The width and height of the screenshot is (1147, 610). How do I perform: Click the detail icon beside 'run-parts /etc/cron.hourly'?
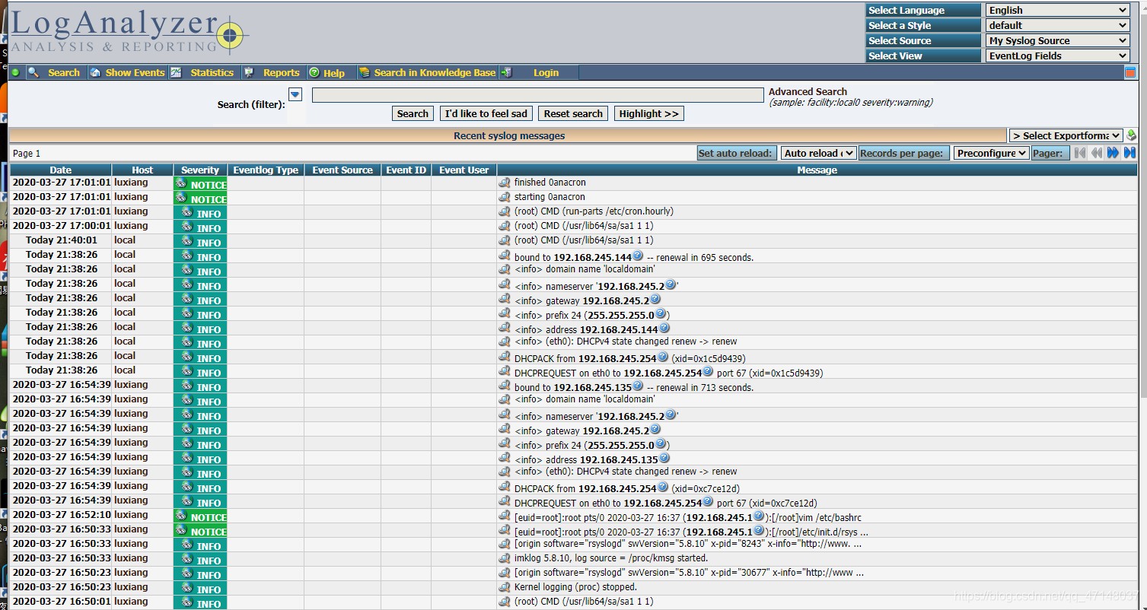tap(504, 211)
